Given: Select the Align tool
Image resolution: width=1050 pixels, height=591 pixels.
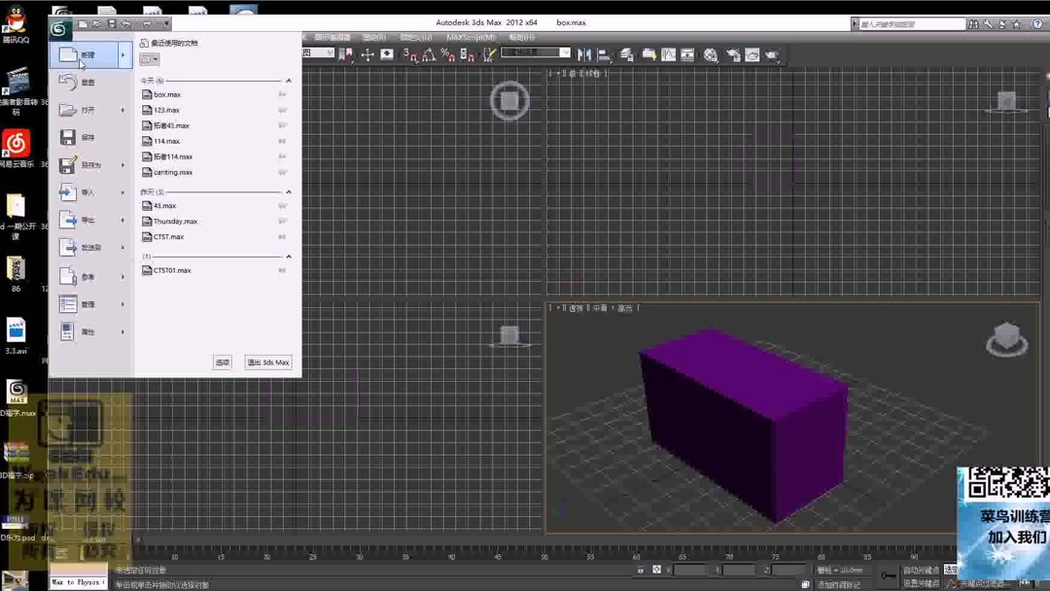Looking at the screenshot, I should point(602,55).
